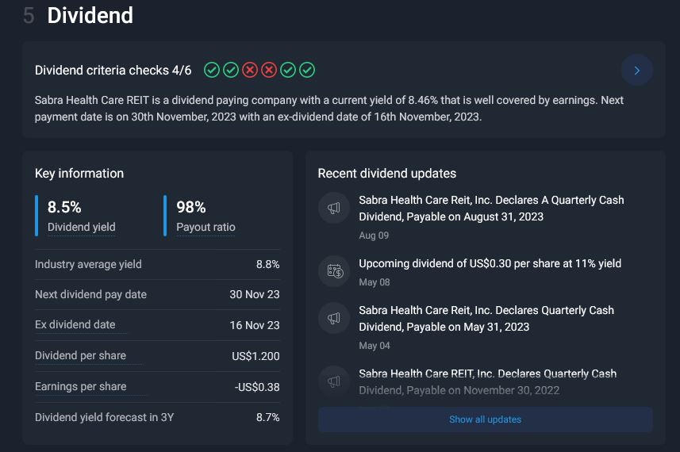This screenshot has width=680, height=452.
Task: Click the 8.7% forecast yield value
Action: (267, 417)
